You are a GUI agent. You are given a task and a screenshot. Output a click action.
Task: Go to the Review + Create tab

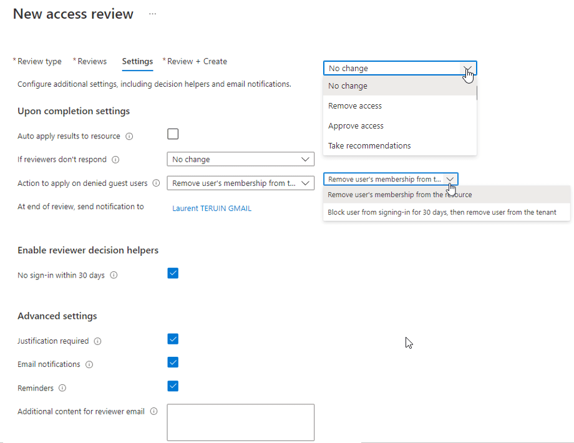point(197,61)
